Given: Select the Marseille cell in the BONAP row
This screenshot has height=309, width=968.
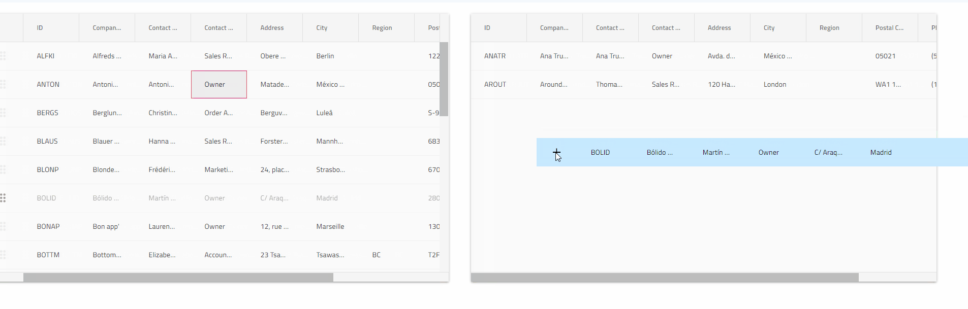Looking at the screenshot, I should click(x=330, y=226).
